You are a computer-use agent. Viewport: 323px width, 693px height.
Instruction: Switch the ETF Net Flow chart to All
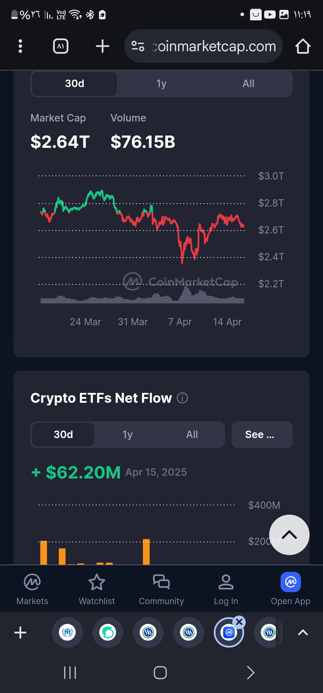click(x=192, y=434)
